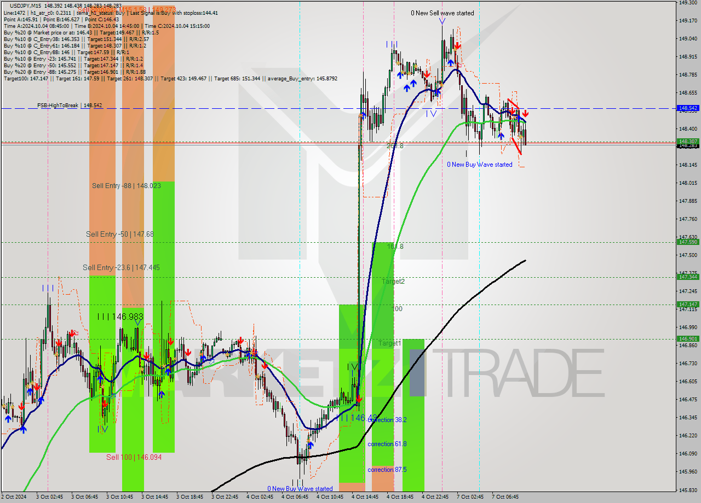Click the 'correction 87.5' label
701x503 pixels.
(x=387, y=470)
